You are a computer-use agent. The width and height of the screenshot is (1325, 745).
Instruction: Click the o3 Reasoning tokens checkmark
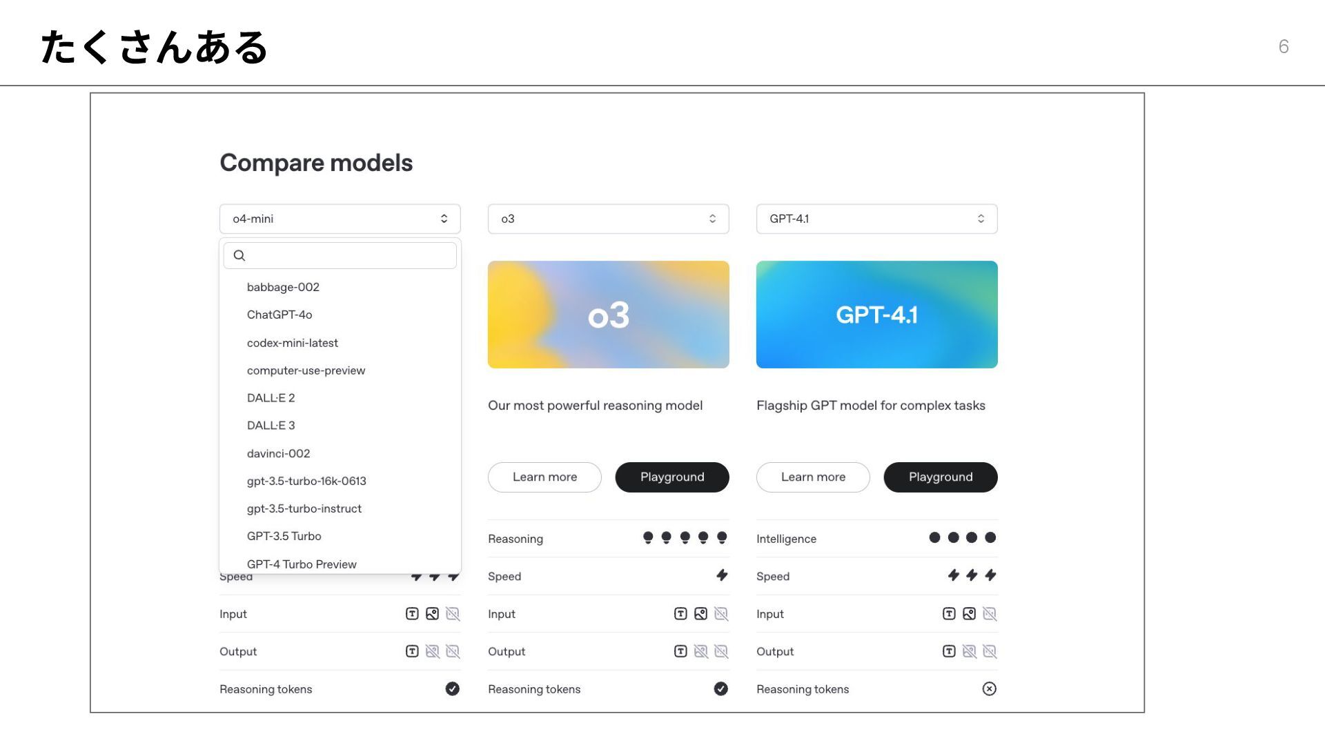click(720, 688)
